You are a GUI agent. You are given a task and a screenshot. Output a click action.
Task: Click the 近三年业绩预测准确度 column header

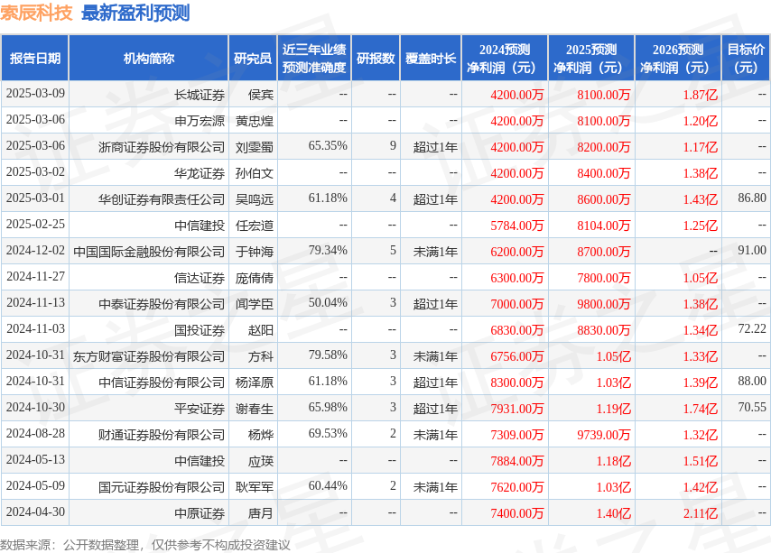point(313,59)
